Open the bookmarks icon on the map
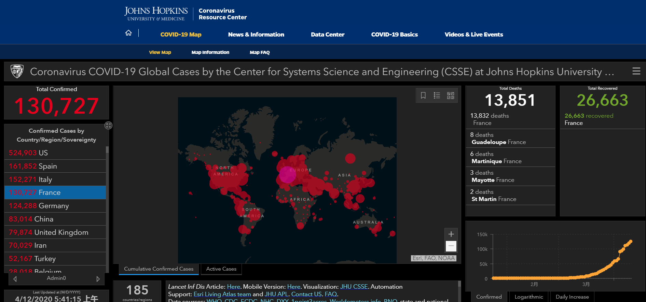The height and width of the screenshot is (302, 646). coord(423,96)
